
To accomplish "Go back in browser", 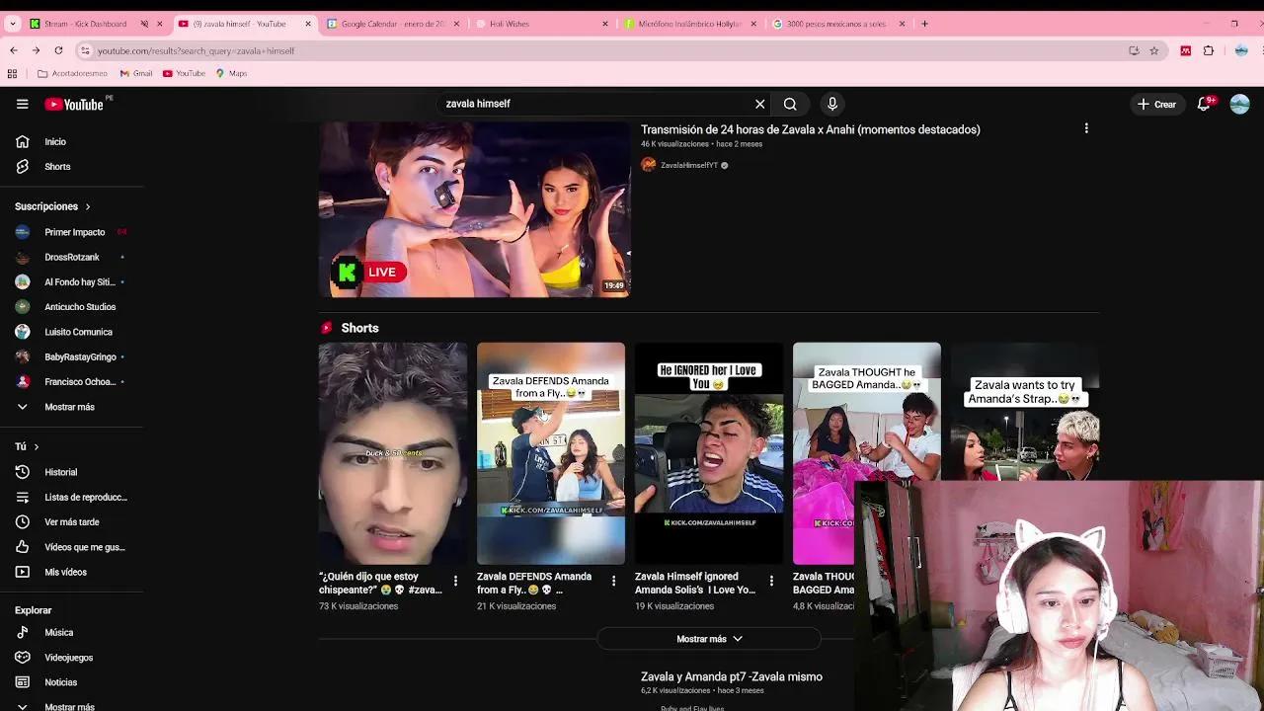I will tap(13, 50).
